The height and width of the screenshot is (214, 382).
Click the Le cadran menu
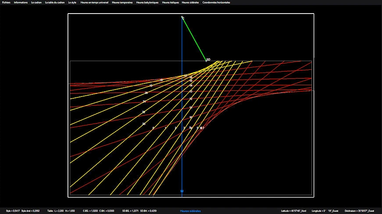36,3
